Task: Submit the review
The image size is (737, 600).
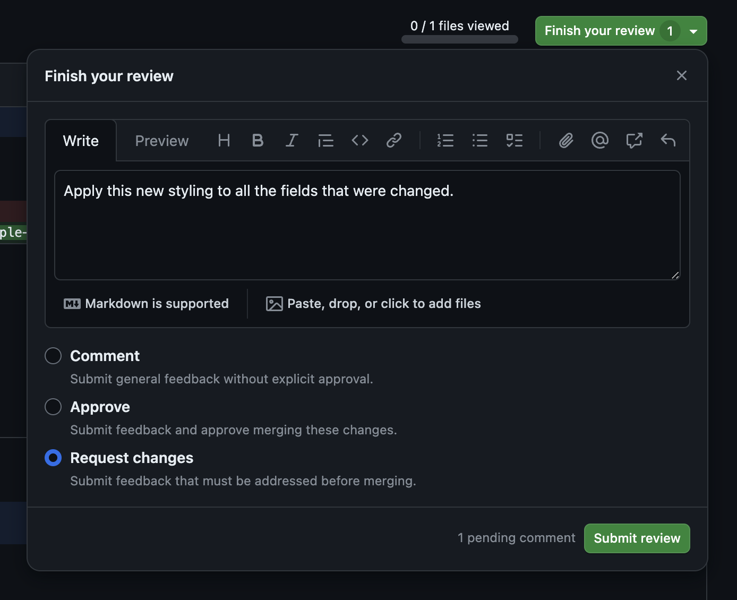Action: point(637,538)
